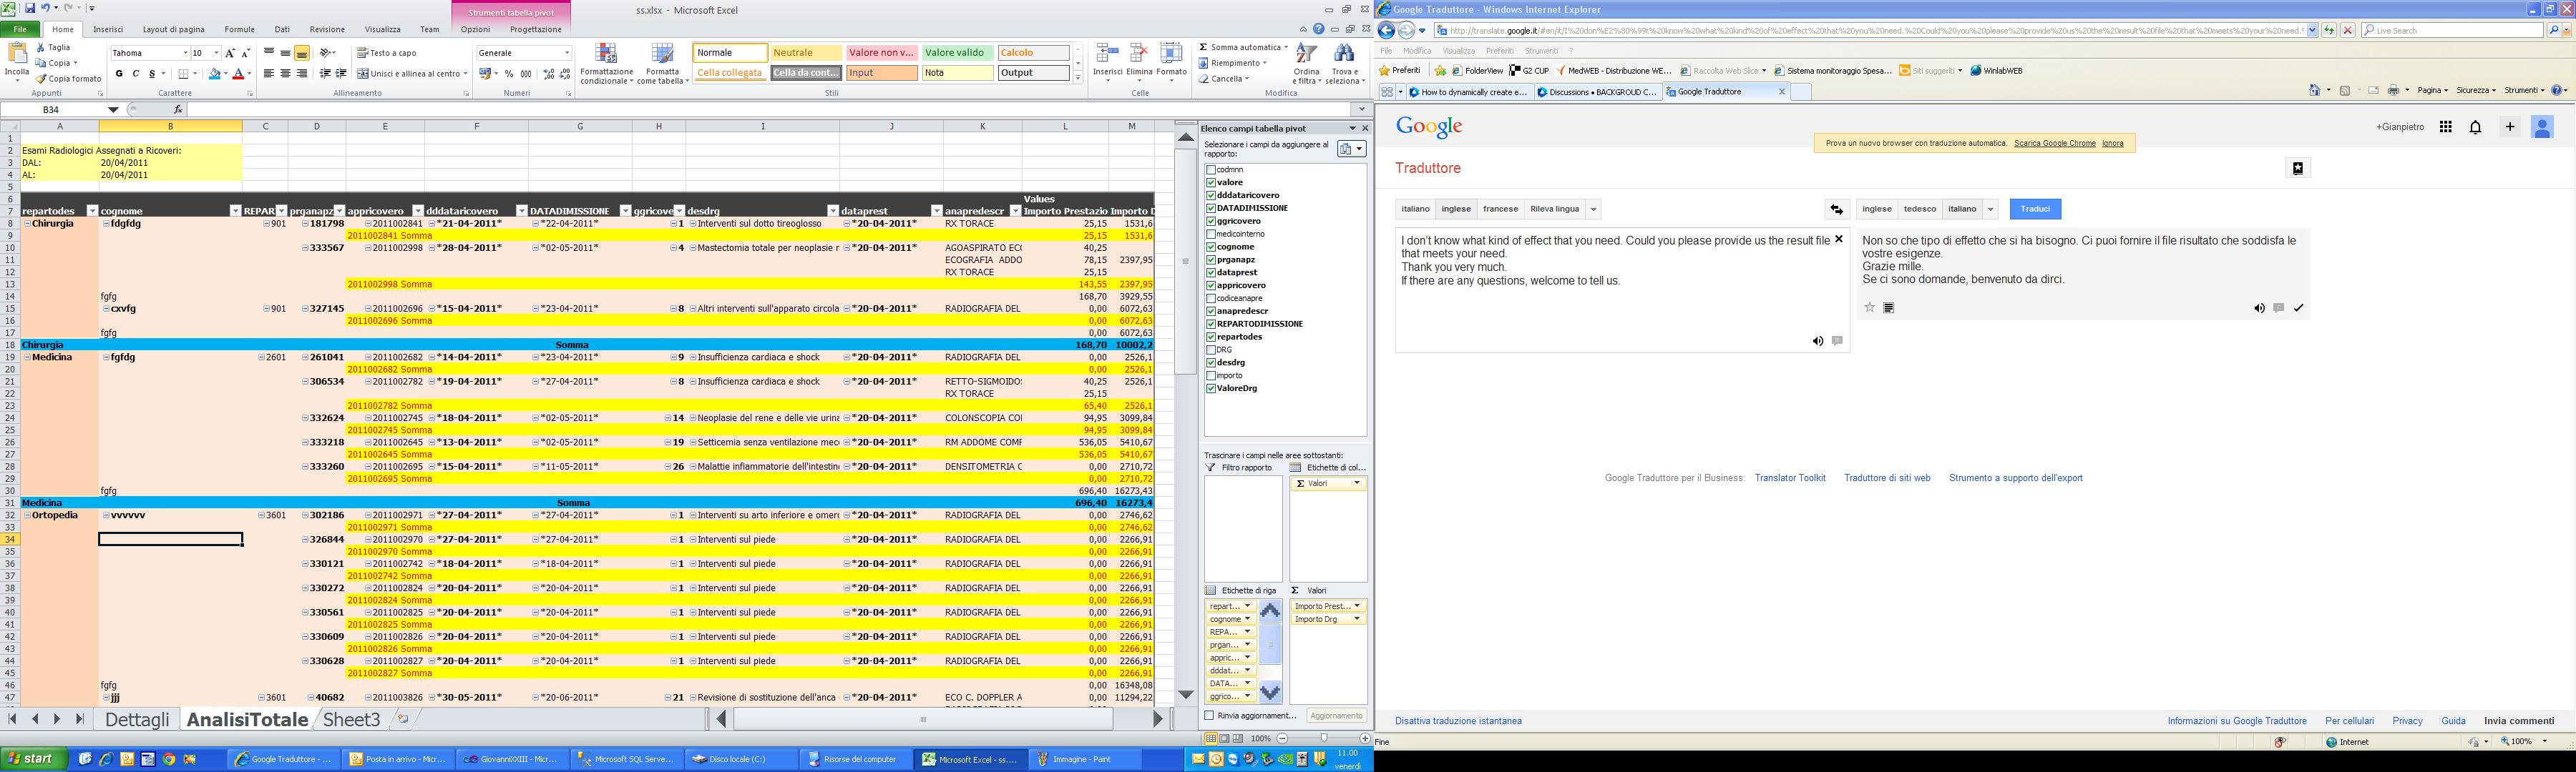Click Disattiva traduzione istantanea link
Viewport: 2576px width, 772px height.
1458,721
